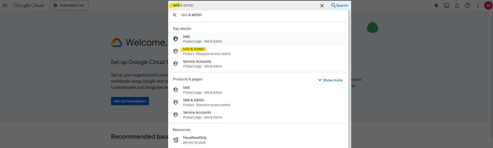493x148 pixels.
Task: Open the three-dot settings and utilities menu
Action: point(478,5)
